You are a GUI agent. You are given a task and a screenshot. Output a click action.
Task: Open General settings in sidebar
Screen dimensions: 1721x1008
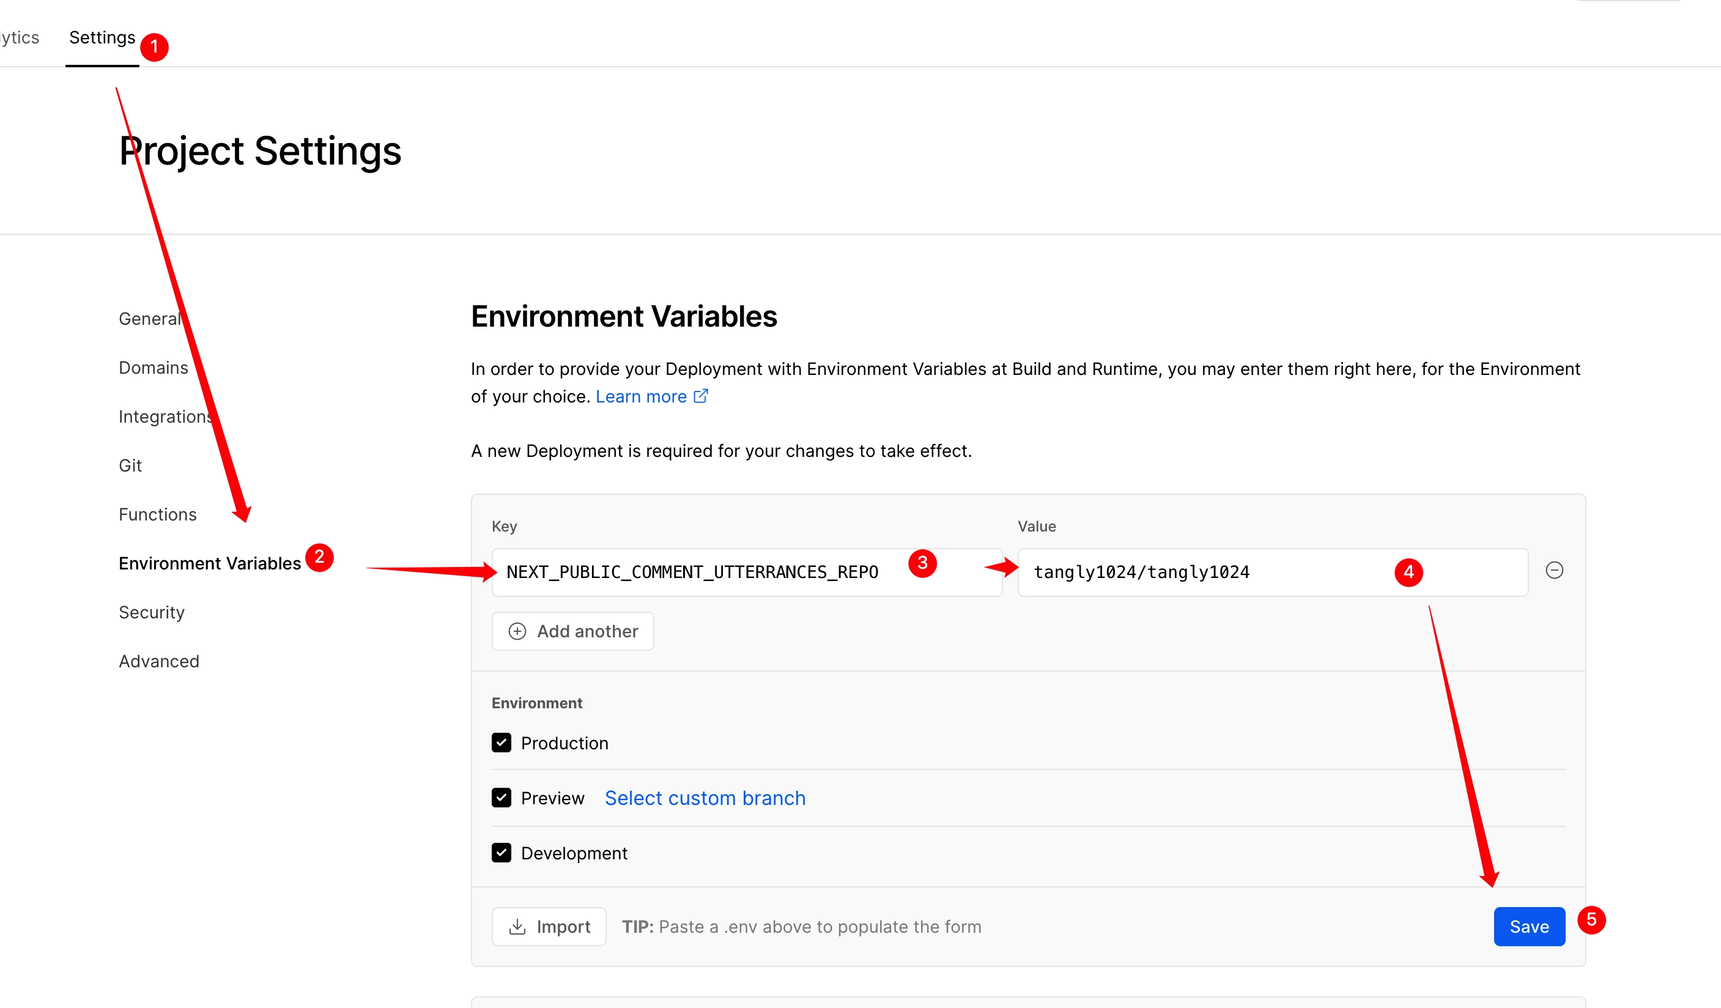pyautogui.click(x=150, y=319)
